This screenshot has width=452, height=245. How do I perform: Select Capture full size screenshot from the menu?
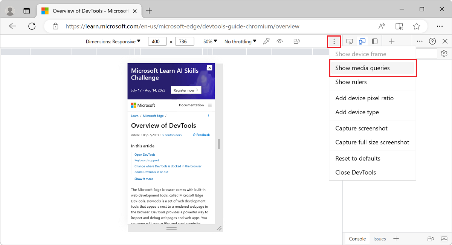[372, 142]
